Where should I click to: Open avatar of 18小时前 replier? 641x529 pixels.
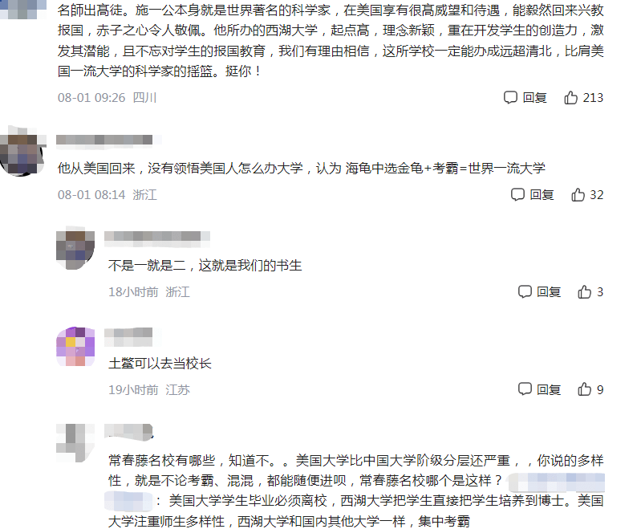pos(75,248)
